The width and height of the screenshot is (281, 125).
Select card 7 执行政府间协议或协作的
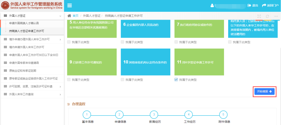[x=199, y=29]
